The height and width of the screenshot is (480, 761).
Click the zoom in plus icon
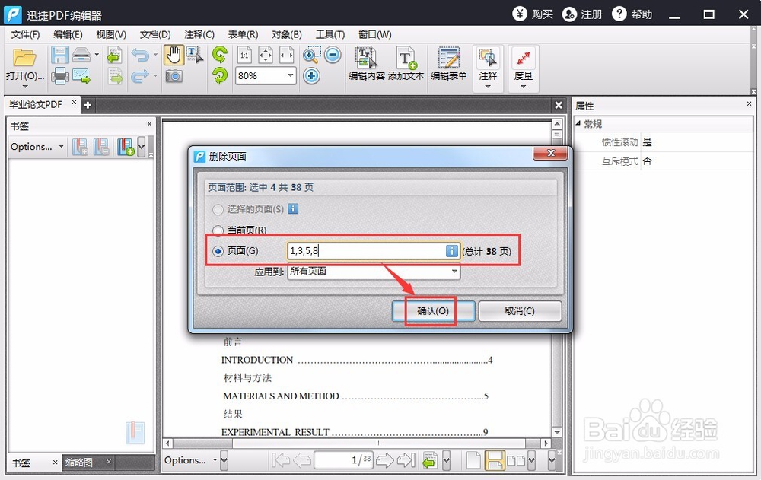pyautogui.click(x=311, y=76)
